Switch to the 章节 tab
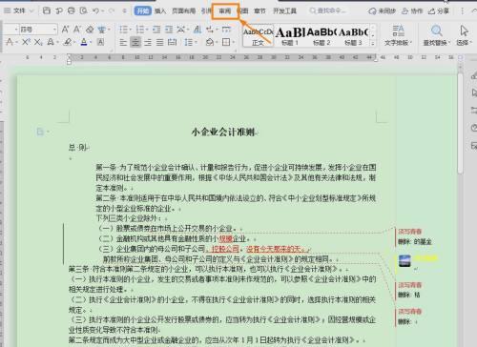The width and height of the screenshot is (477, 347). point(259,10)
